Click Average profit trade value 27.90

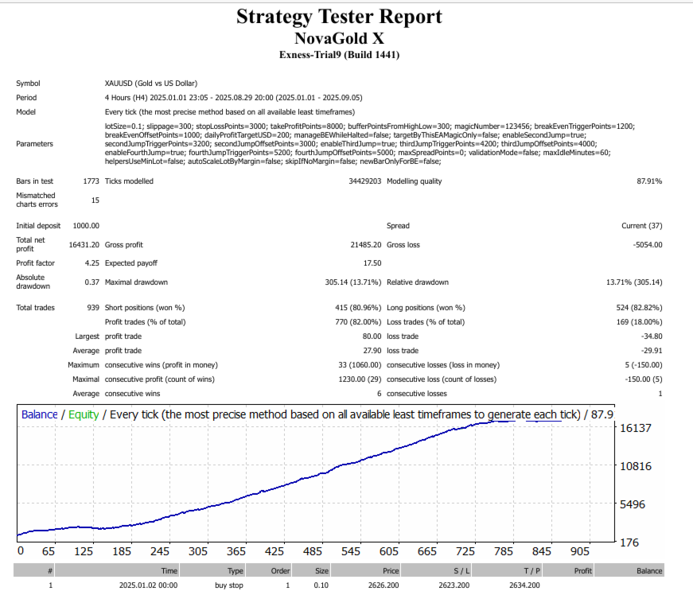pos(372,351)
